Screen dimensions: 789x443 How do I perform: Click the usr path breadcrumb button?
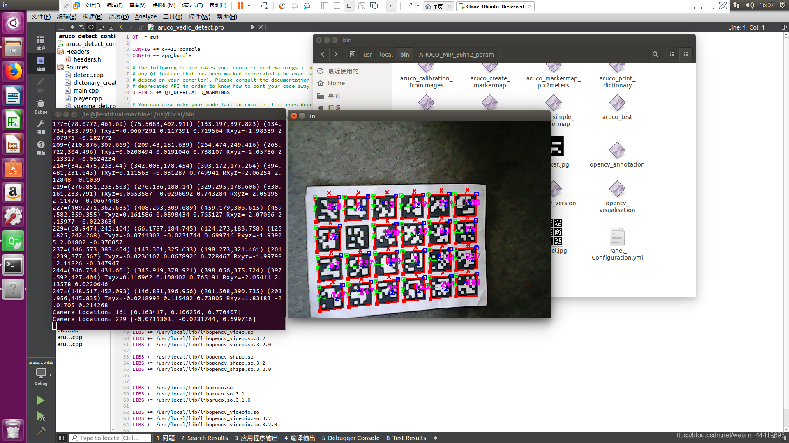pyautogui.click(x=367, y=54)
